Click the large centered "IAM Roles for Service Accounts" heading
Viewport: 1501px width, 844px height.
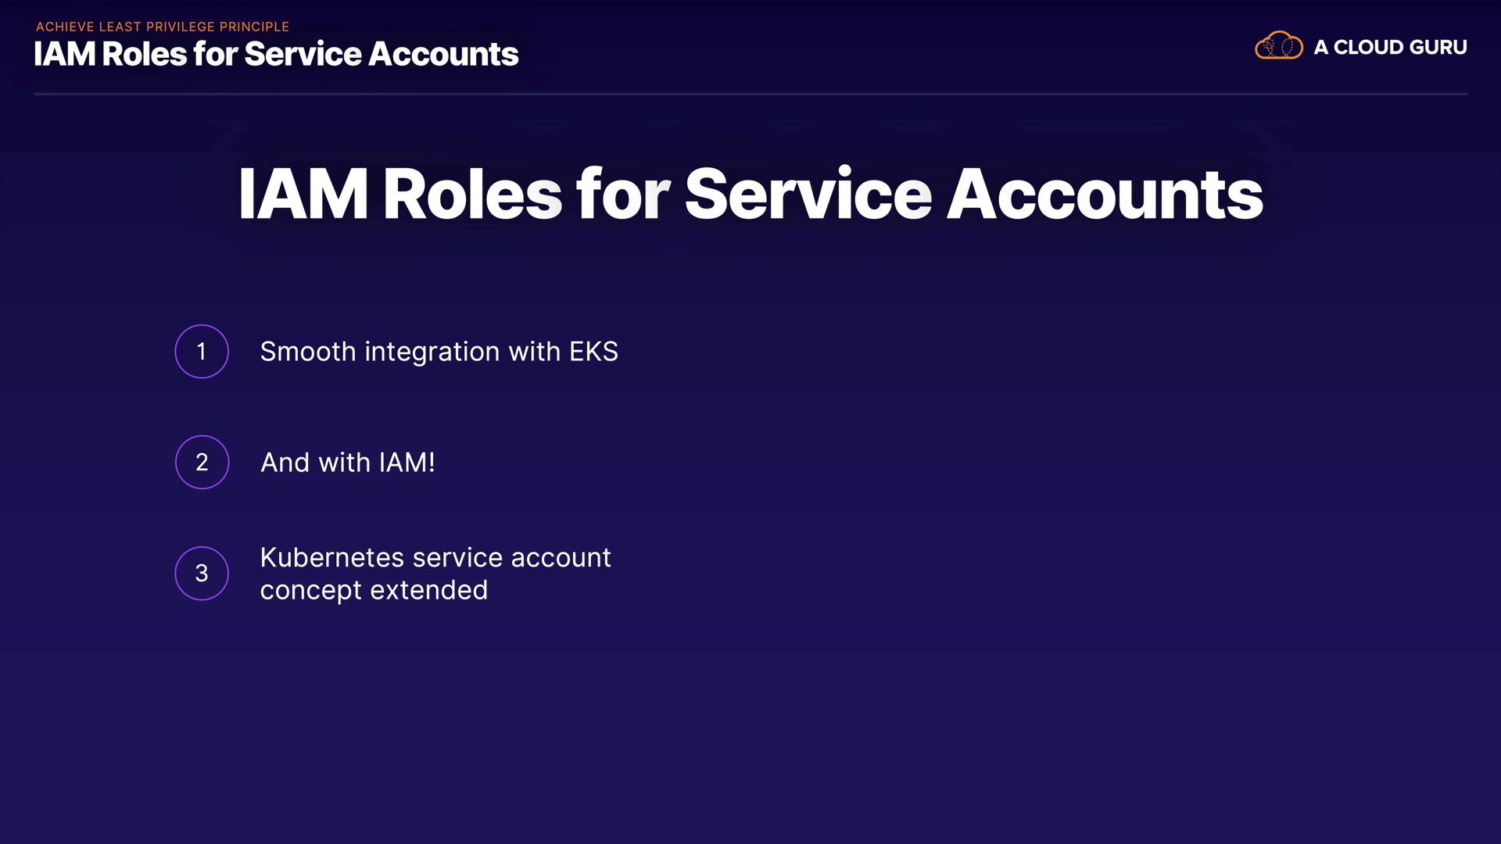coord(750,195)
